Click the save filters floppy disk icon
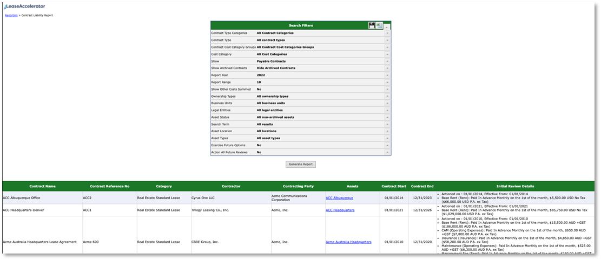Image resolution: width=601 pixels, height=260 pixels. pos(372,25)
